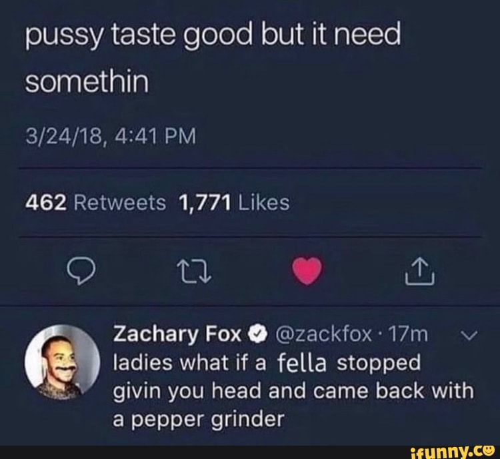The height and width of the screenshot is (459, 500).
Task: Click the word Likes label
Action: click(x=264, y=203)
